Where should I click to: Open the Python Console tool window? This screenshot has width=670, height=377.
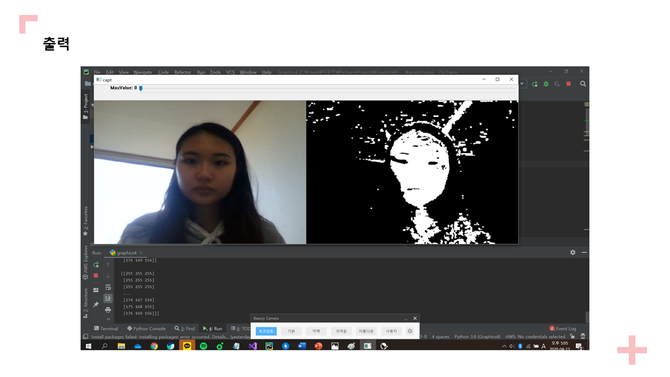[x=147, y=329]
